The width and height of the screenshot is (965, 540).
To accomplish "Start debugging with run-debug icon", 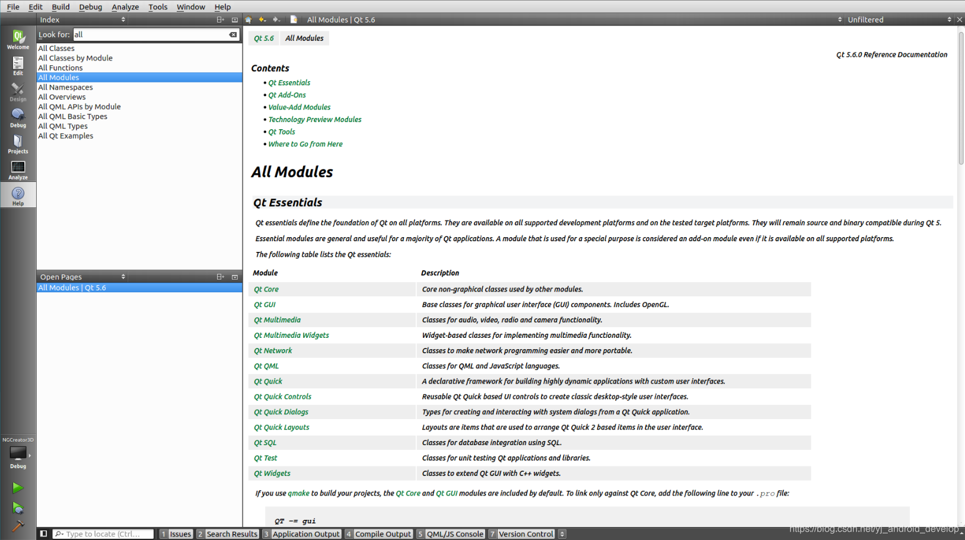I will (18, 508).
